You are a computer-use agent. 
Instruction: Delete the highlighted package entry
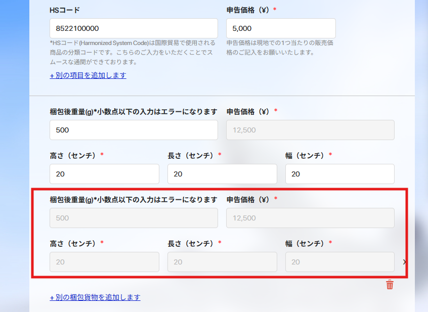click(389, 285)
